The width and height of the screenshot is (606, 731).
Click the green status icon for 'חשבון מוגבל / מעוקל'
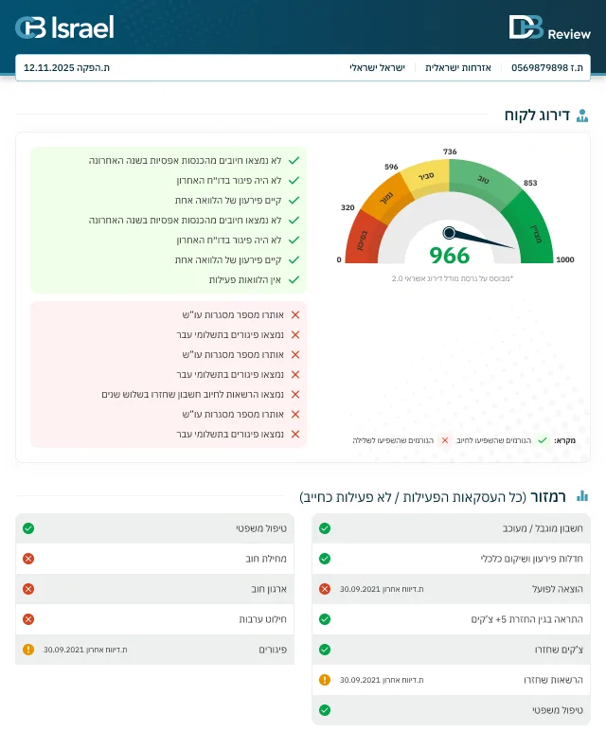pos(325,528)
